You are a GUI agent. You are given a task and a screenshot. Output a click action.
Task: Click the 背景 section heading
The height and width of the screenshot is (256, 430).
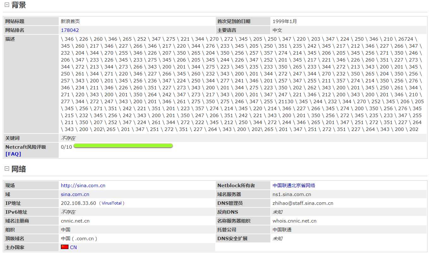pyautogui.click(x=19, y=5)
